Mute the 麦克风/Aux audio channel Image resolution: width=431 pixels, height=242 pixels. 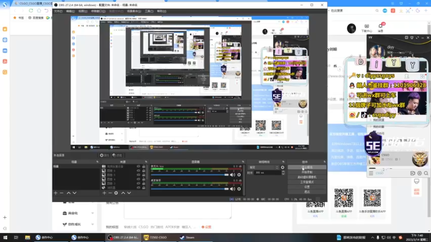233,175
